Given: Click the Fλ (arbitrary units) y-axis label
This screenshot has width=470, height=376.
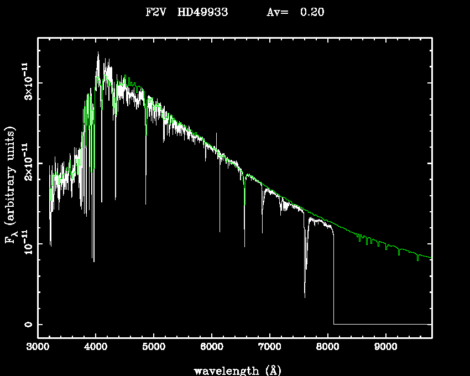Looking at the screenshot, I should click(x=11, y=185).
